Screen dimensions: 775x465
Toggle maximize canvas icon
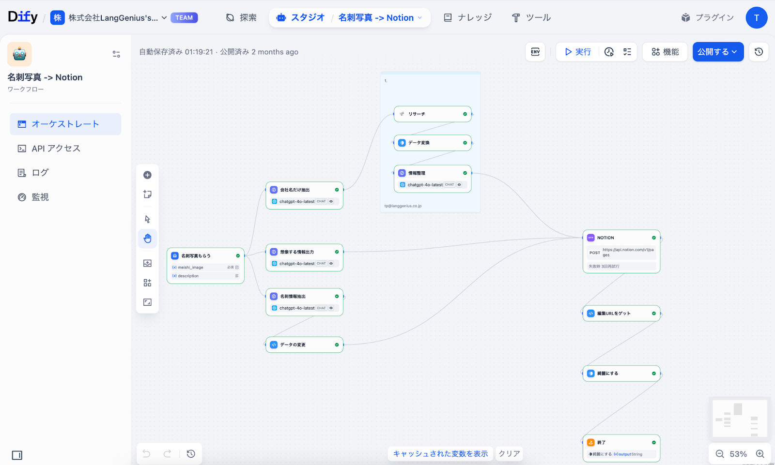point(148,302)
